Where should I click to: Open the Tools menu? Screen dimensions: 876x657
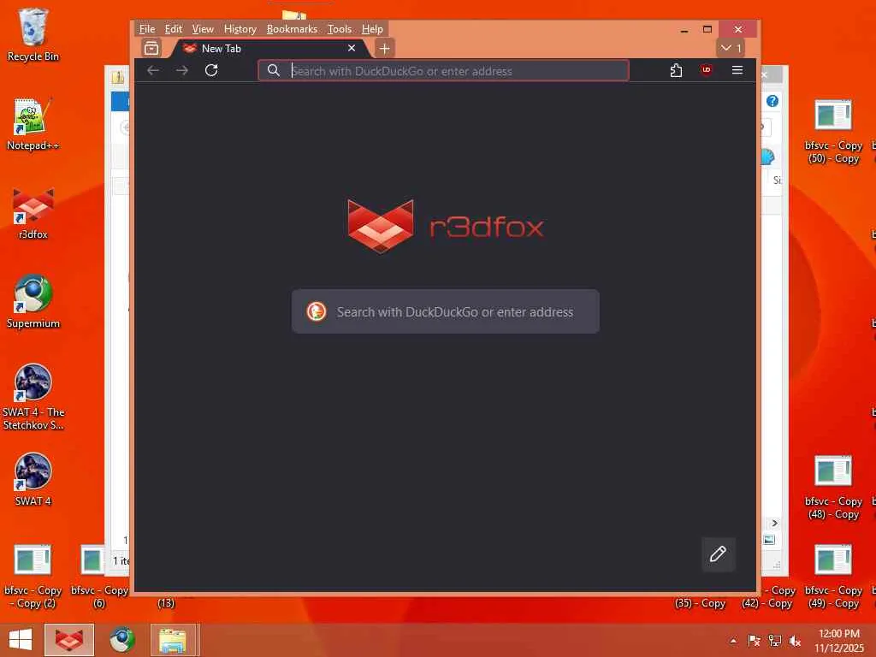[339, 29]
